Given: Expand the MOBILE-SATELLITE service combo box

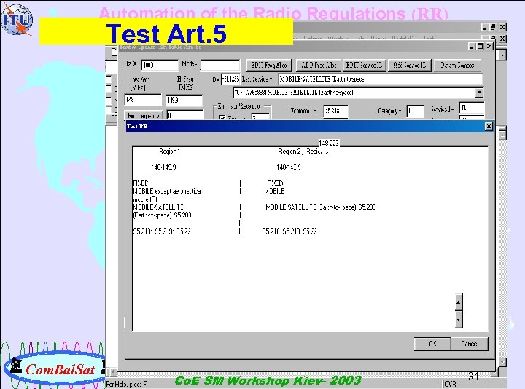Looking at the screenshot, I should tap(479, 93).
